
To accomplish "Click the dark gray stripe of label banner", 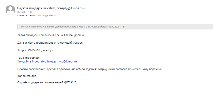I will [x=18, y=27].
